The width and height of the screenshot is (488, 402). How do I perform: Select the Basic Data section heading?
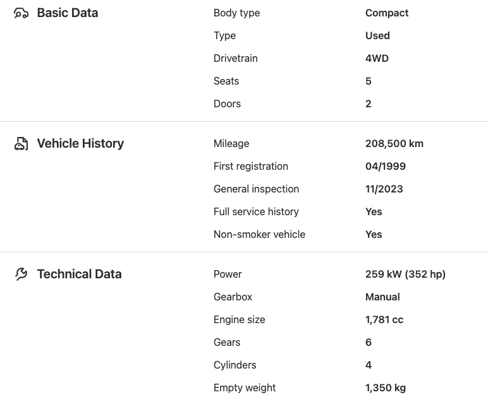click(68, 13)
